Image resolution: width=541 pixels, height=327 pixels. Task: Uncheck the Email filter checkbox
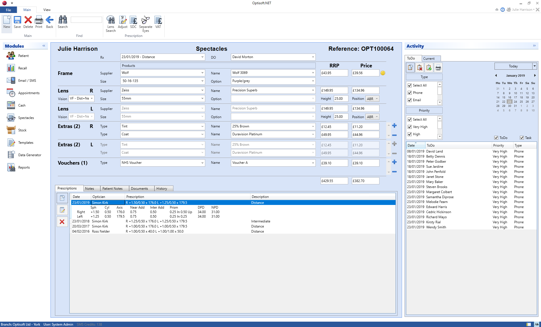point(410,100)
